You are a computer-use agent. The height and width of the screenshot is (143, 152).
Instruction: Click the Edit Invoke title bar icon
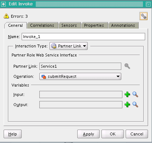[3, 4]
